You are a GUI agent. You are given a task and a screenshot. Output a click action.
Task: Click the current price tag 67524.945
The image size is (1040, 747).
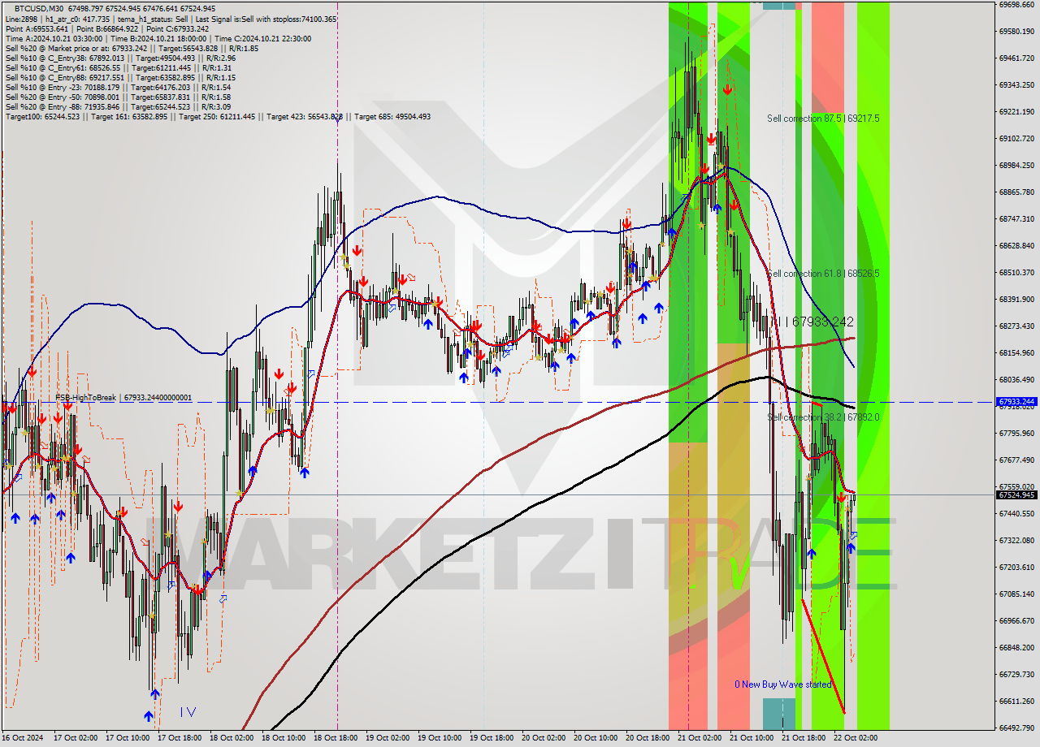coord(1016,494)
